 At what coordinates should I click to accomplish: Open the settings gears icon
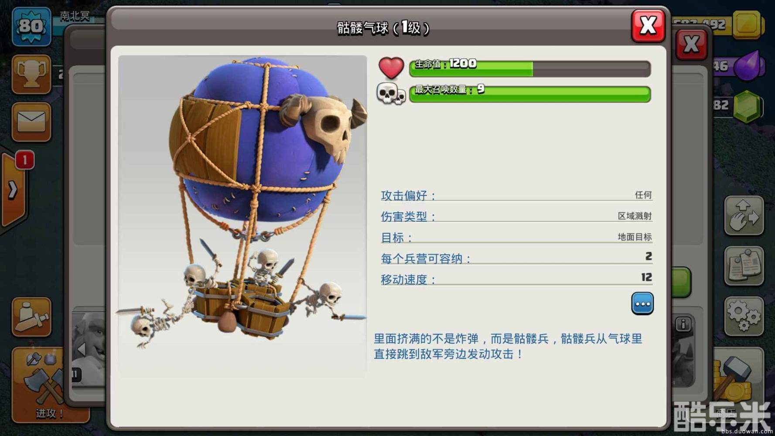tap(744, 316)
